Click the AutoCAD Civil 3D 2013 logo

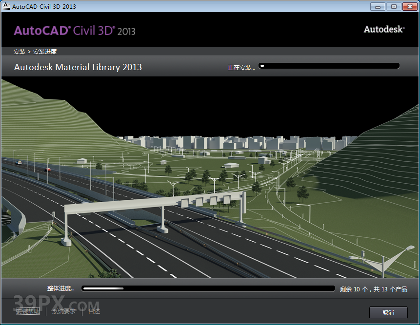pos(75,31)
